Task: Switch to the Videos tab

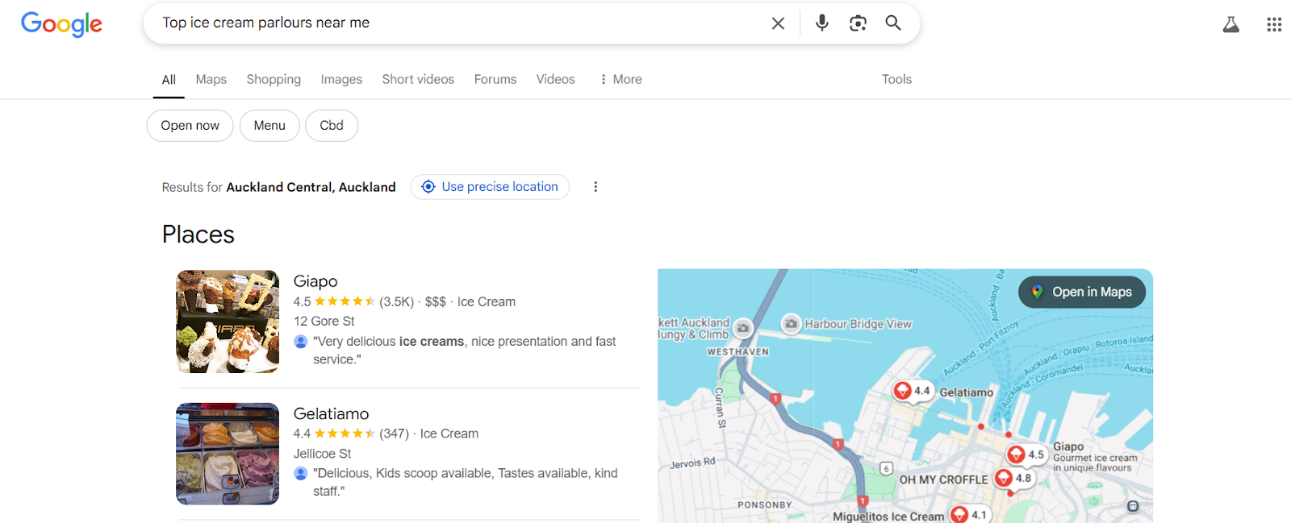Action: [x=556, y=79]
